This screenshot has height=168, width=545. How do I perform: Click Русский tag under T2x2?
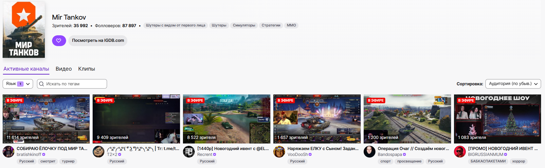pyautogui.click(x=117, y=161)
